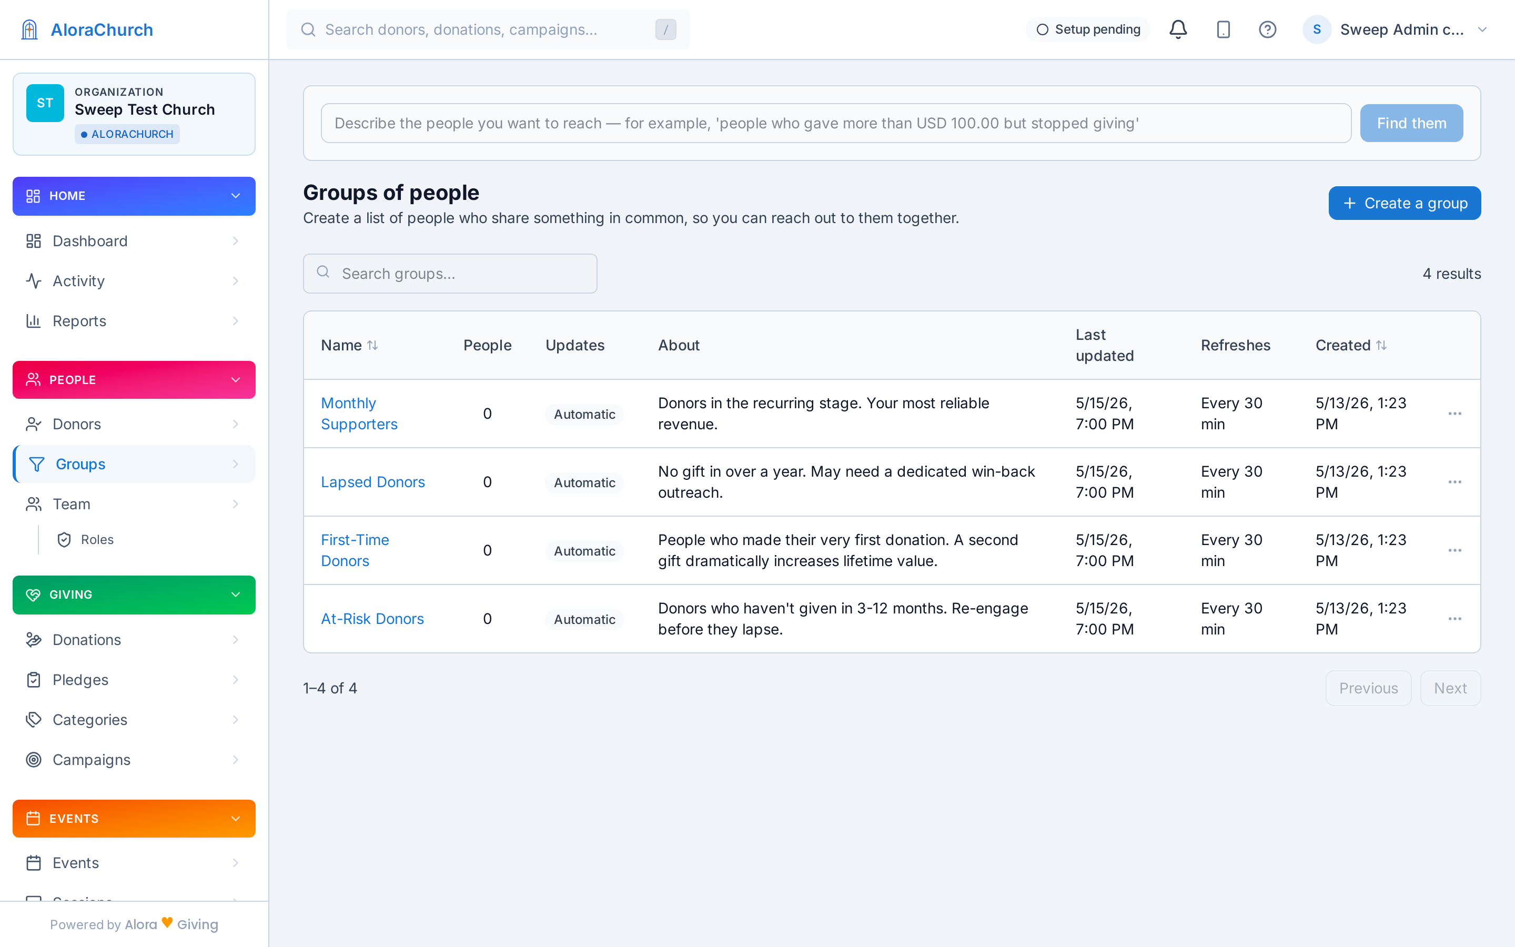Expand the Campaigns chevron
This screenshot has width=1515, height=947.
235,760
